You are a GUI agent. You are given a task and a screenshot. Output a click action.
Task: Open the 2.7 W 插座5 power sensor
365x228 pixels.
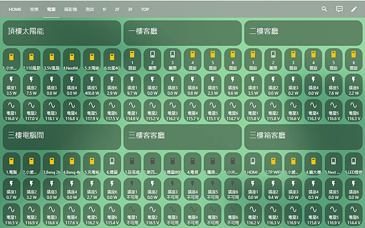click(x=92, y=189)
